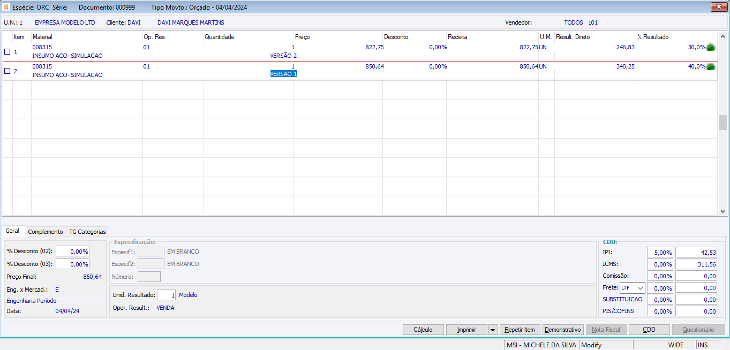Click the Repetir Item button

tap(520, 330)
